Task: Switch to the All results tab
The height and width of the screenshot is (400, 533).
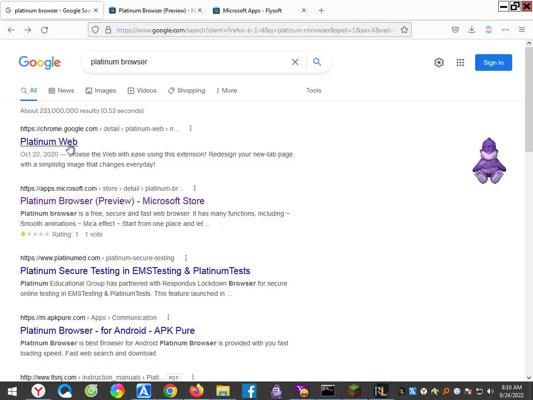Action: (29, 90)
